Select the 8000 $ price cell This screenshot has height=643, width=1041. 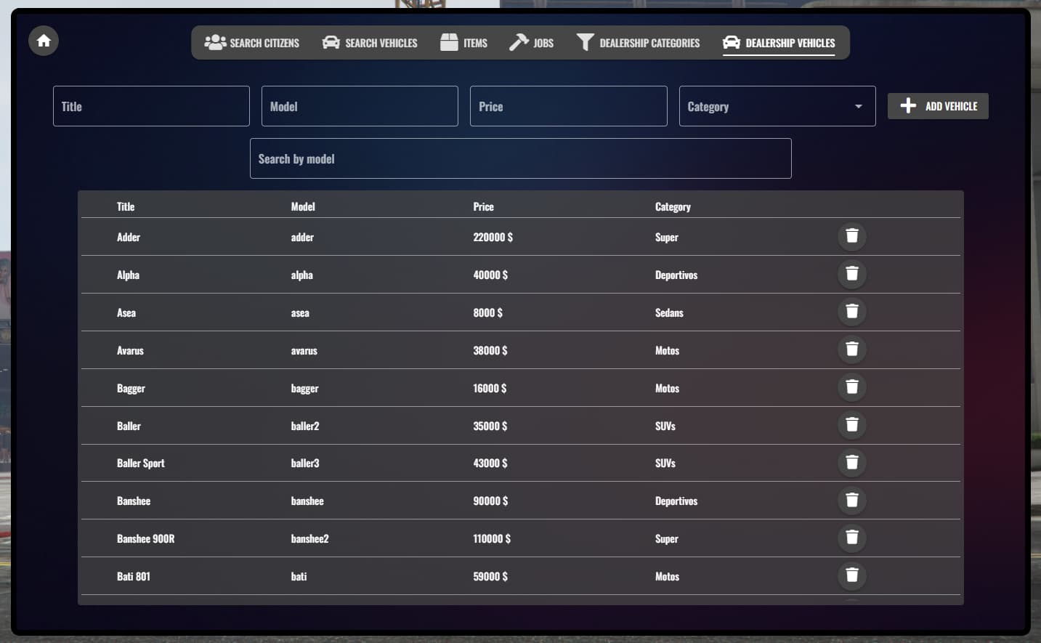click(487, 312)
